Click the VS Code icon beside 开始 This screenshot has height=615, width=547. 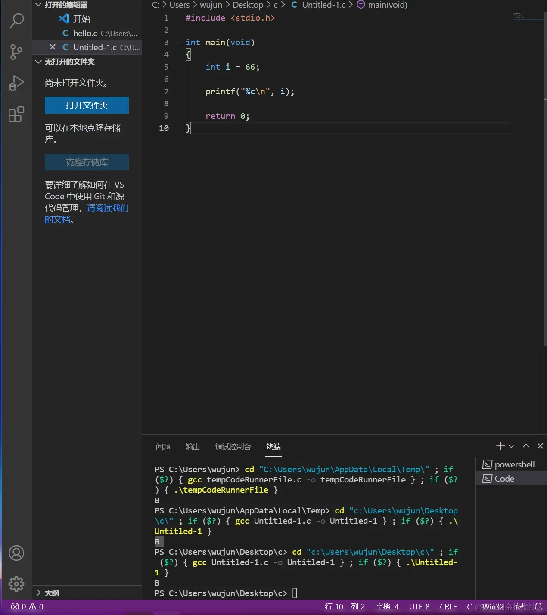[64, 19]
